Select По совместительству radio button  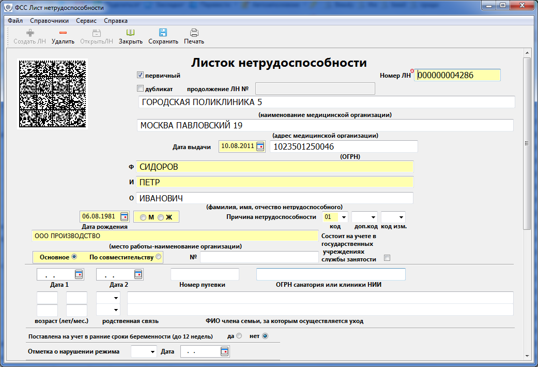click(158, 257)
